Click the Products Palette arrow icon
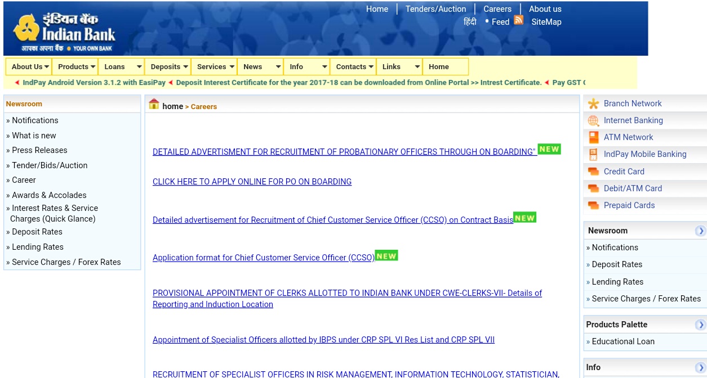Viewport: 707px width, 378px height. [700, 325]
